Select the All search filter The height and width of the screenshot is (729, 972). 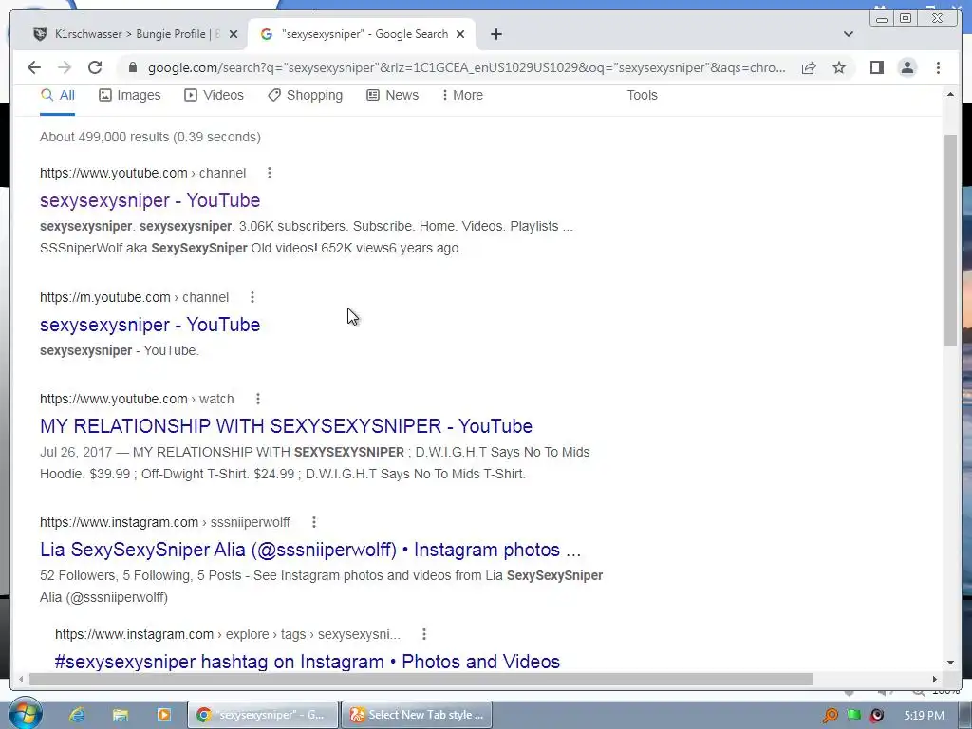point(57,96)
